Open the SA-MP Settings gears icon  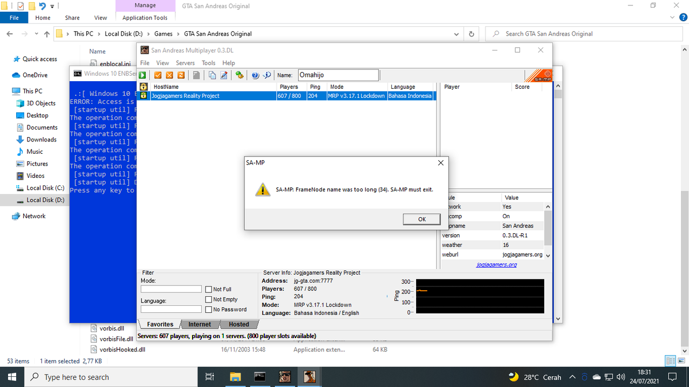240,75
